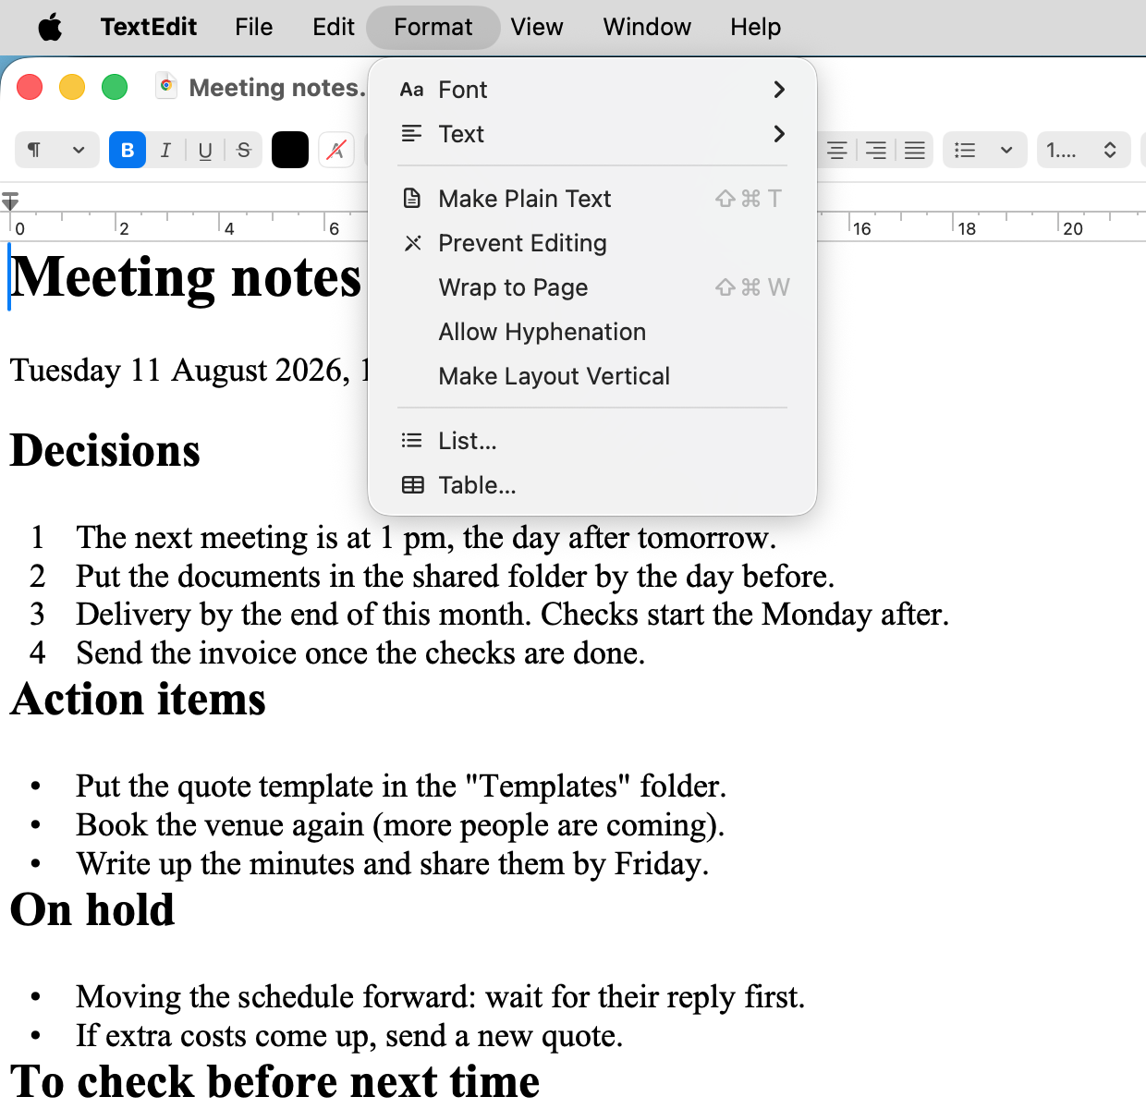
Task: Click the "Meeting notes" document heading
Action: coord(186,278)
